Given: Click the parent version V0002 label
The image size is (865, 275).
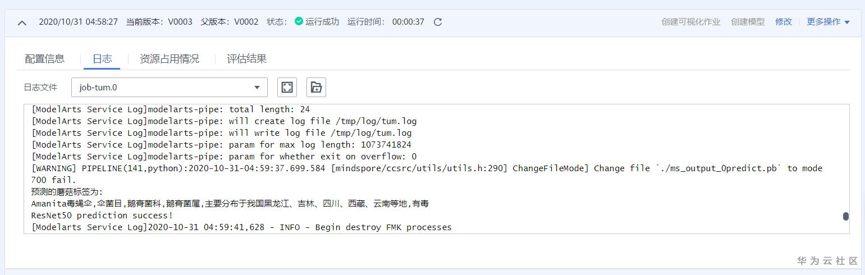Looking at the screenshot, I should pyautogui.click(x=246, y=22).
